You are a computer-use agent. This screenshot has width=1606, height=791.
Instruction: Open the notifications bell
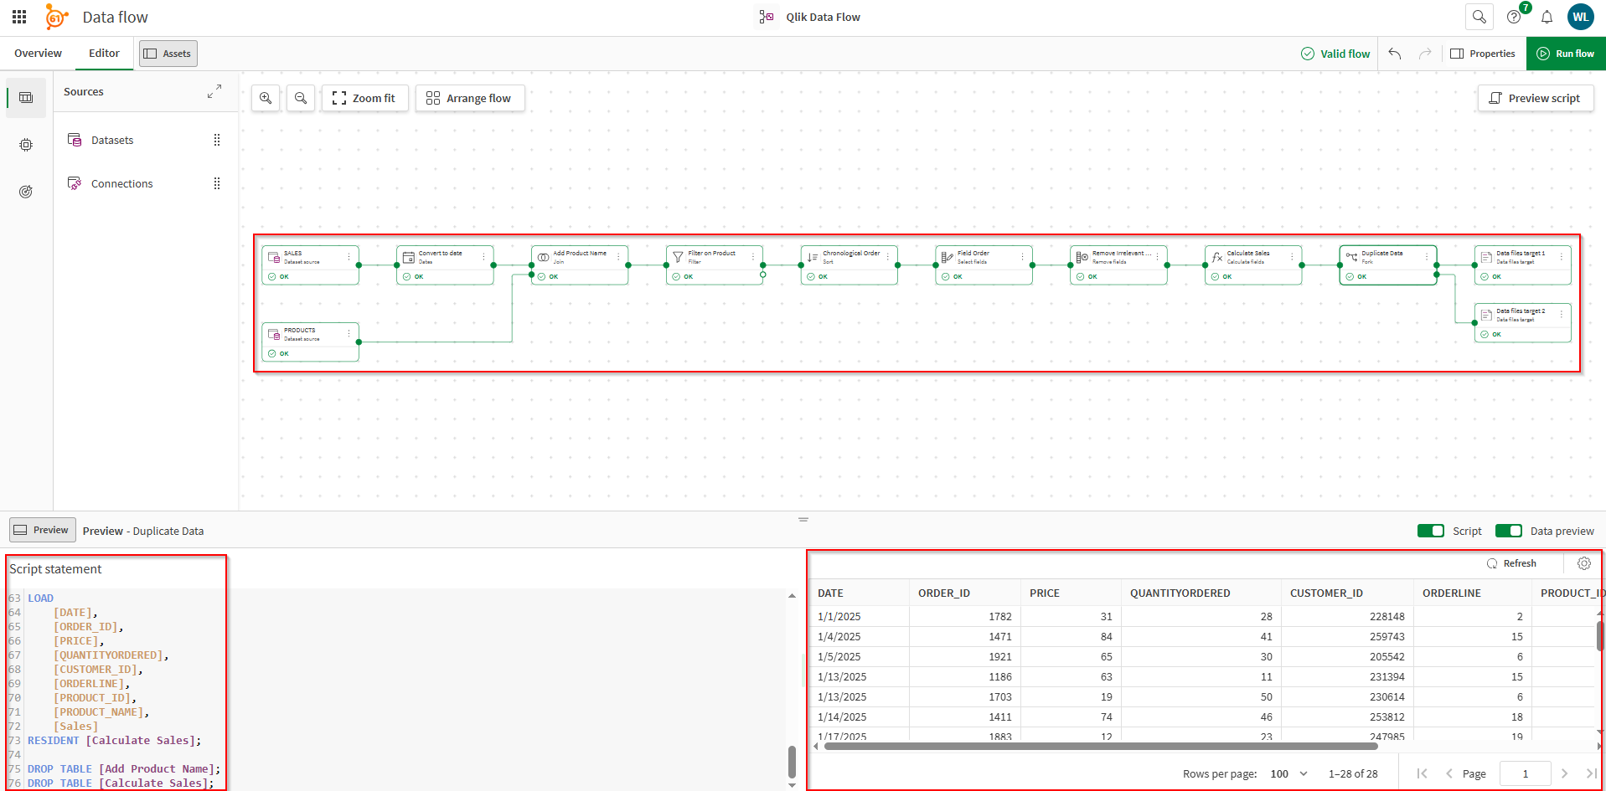click(x=1547, y=17)
